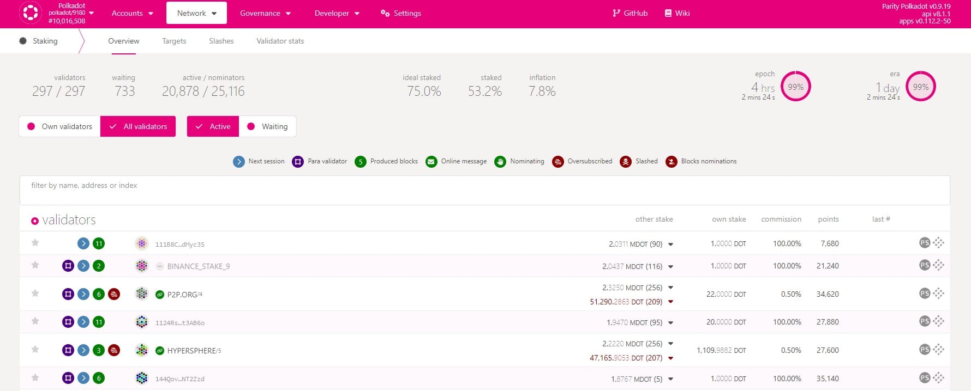The height and width of the screenshot is (391, 971).
Task: Select All validators filter
Action: point(138,126)
